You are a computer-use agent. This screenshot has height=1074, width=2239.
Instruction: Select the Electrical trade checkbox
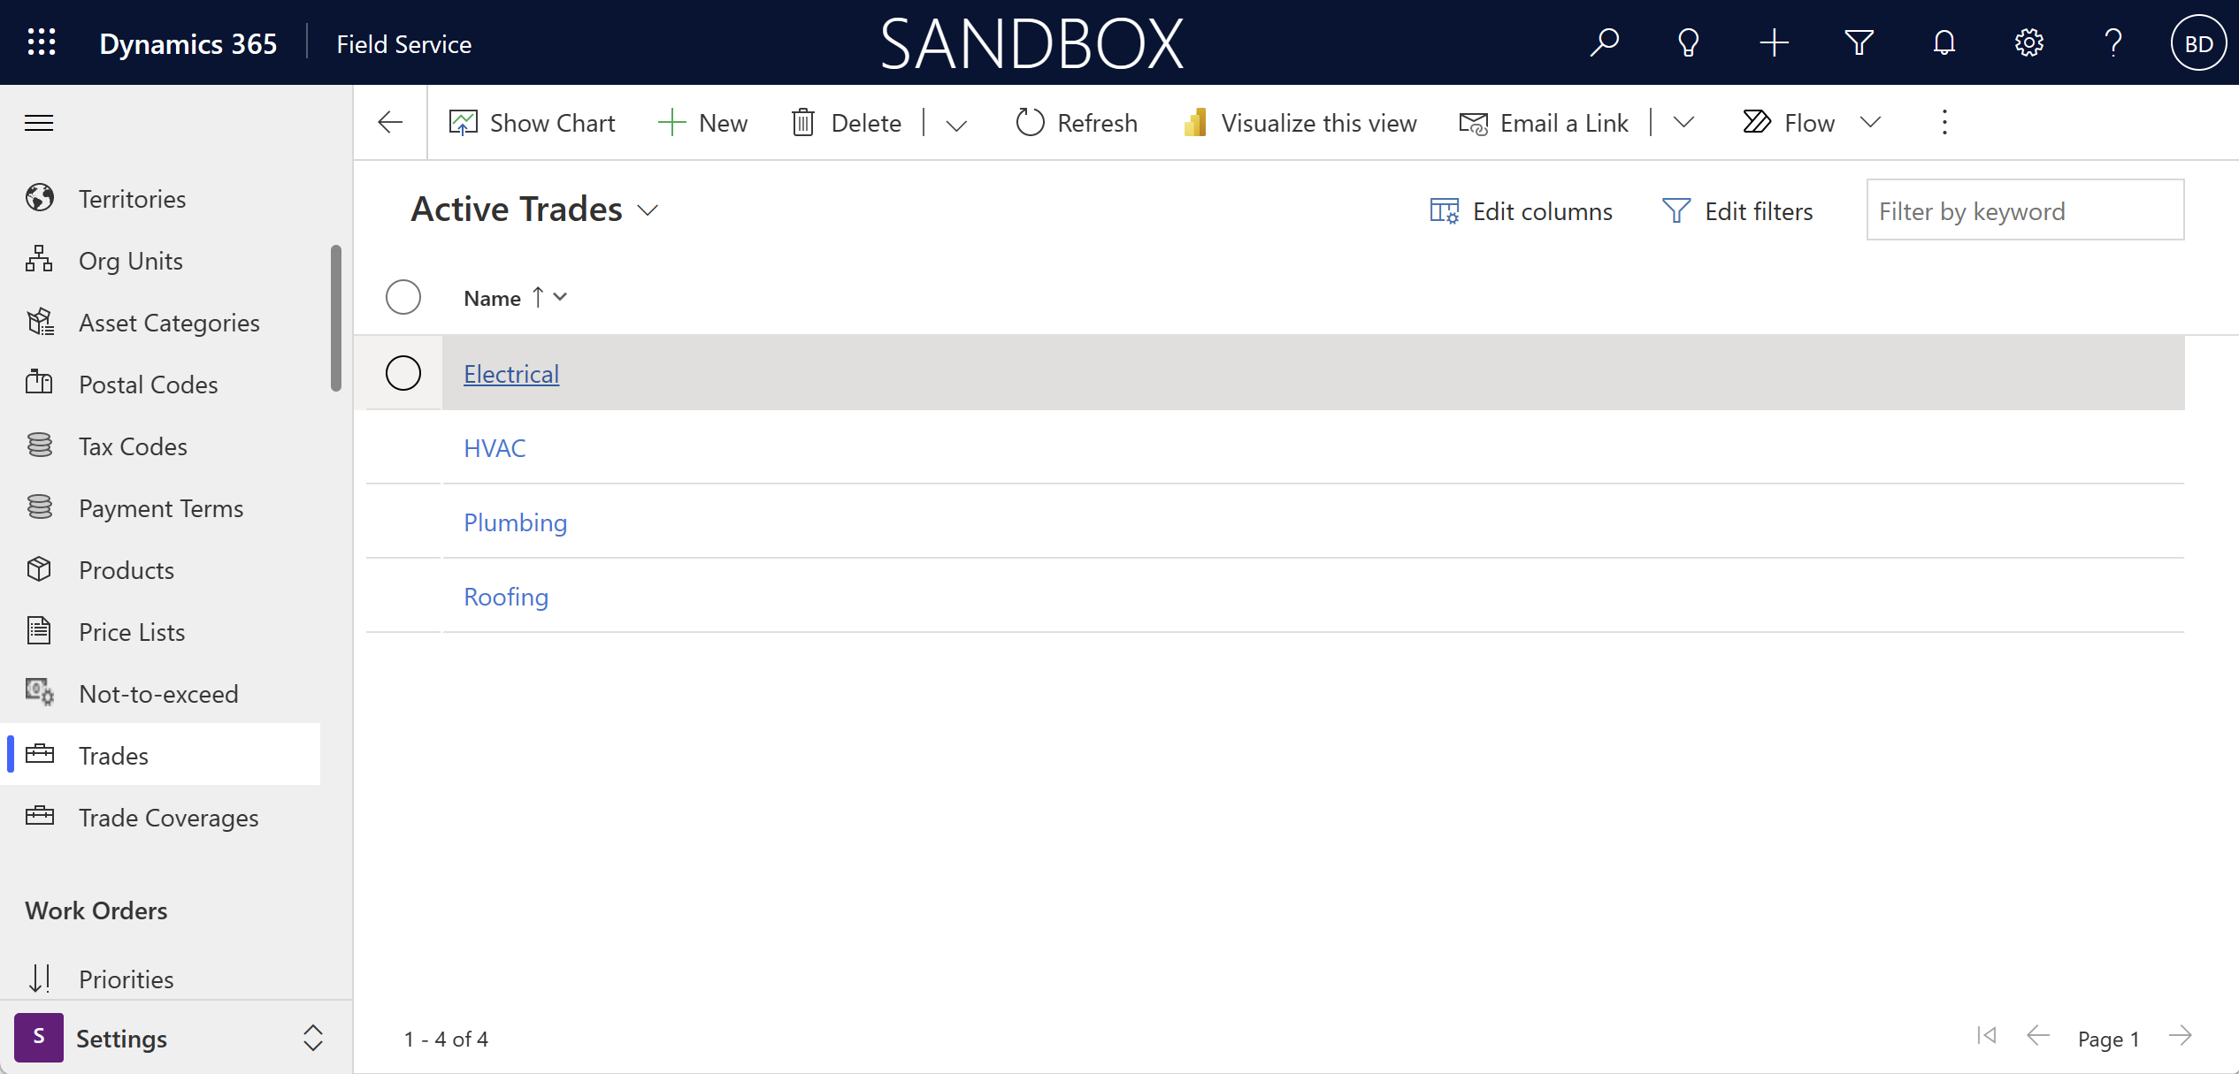404,372
